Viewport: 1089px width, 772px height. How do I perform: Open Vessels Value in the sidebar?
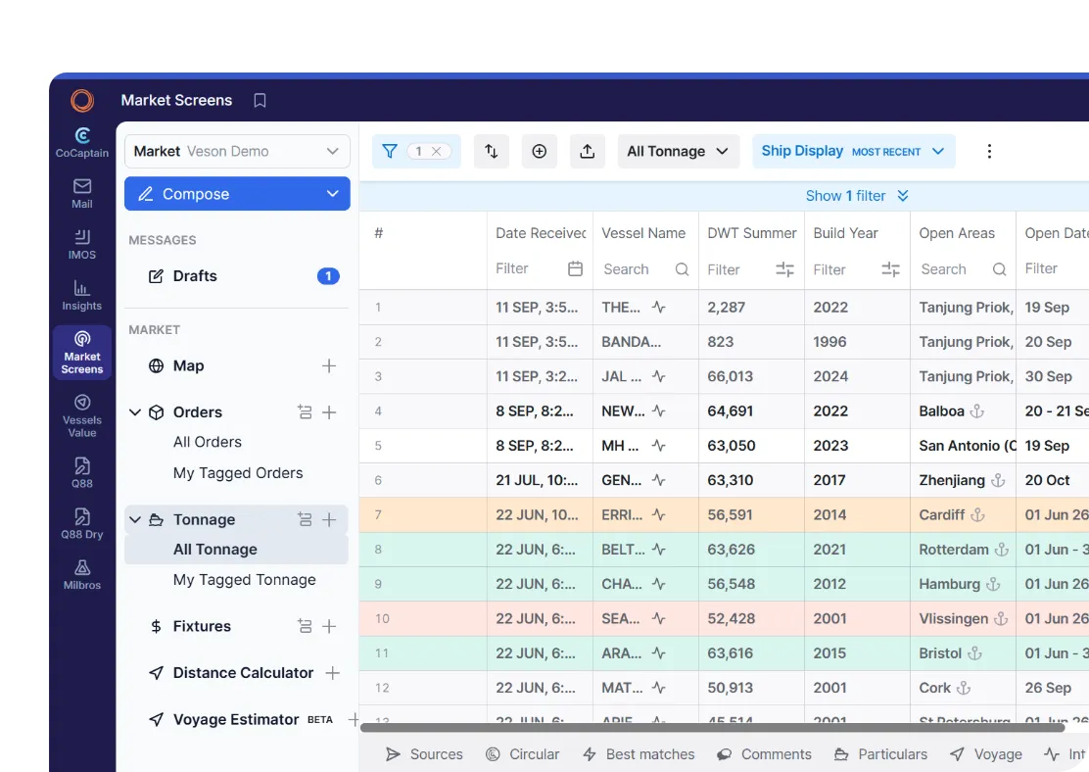[82, 415]
